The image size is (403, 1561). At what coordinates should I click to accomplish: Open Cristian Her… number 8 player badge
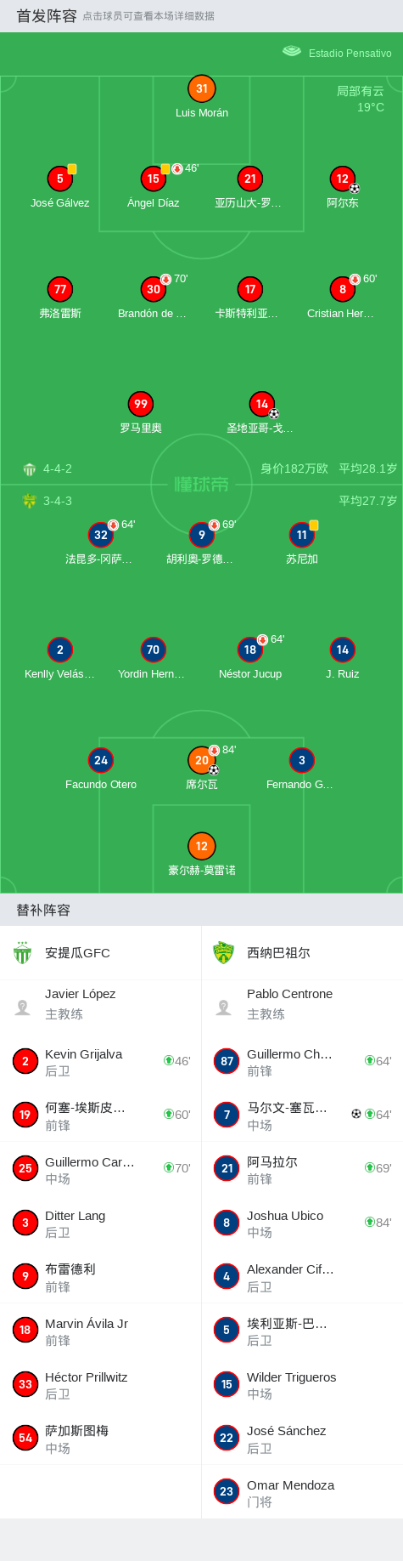[343, 289]
